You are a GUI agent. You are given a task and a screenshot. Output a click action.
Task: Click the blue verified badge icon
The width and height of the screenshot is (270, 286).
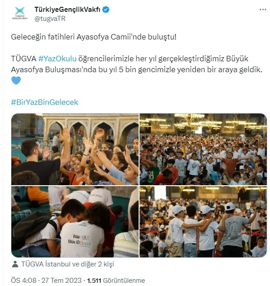pos(106,10)
